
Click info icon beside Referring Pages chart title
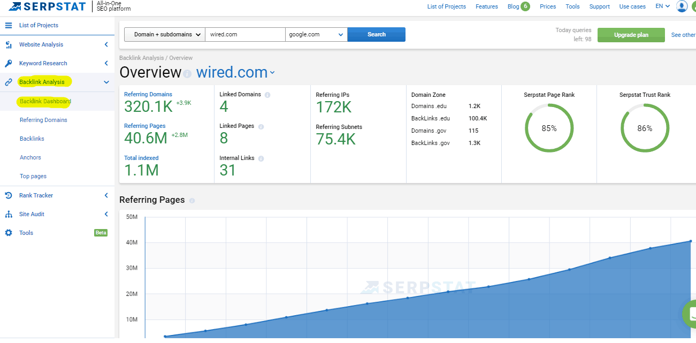192,201
